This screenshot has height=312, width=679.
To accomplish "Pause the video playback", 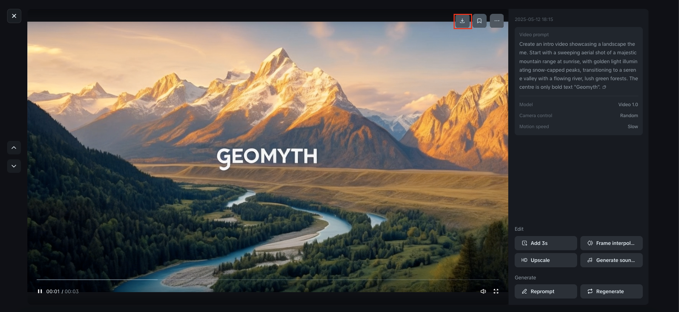I will (x=40, y=291).
